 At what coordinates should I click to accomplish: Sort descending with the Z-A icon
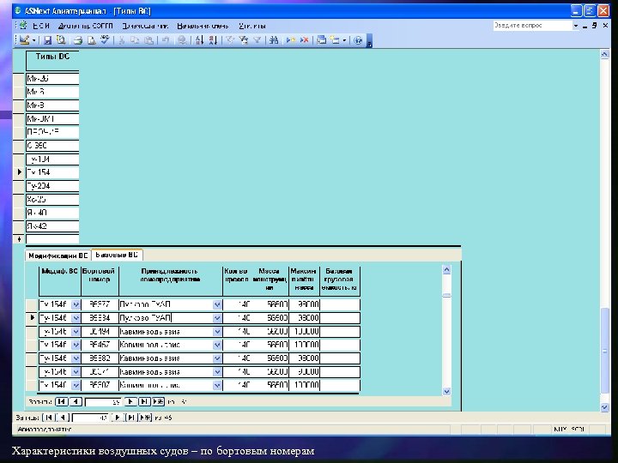213,40
